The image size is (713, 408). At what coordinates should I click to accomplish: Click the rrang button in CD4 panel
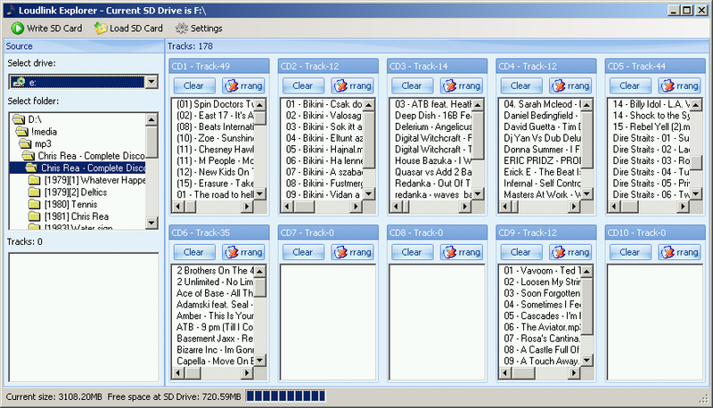point(570,86)
